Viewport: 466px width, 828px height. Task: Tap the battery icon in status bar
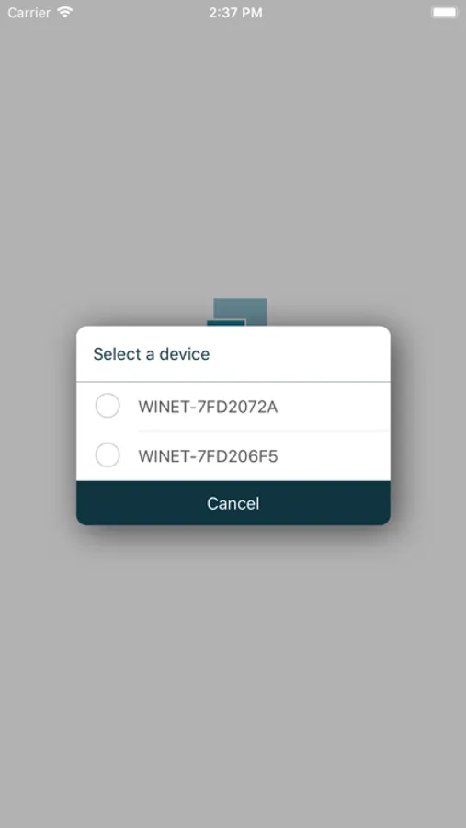(445, 13)
